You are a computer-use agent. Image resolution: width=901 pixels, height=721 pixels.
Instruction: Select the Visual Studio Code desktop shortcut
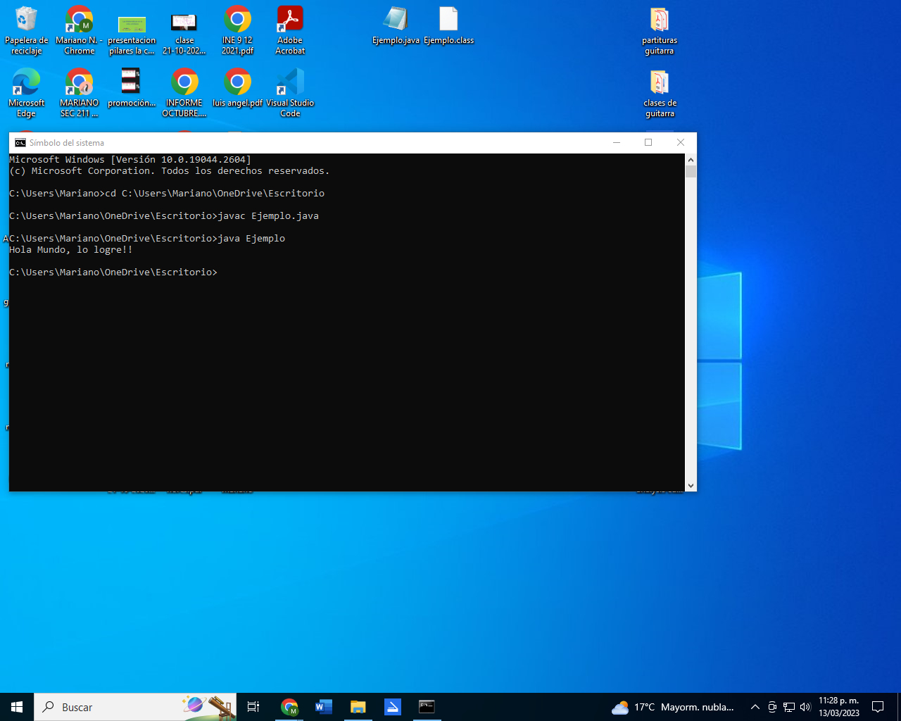(290, 93)
